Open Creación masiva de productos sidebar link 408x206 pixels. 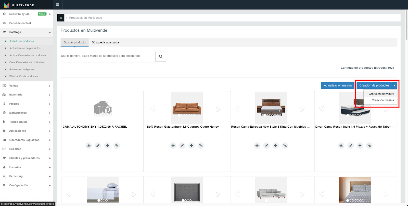click(x=27, y=62)
